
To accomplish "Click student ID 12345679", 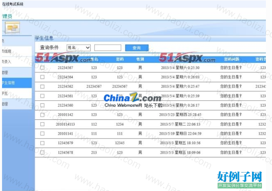I will pos(65,143).
